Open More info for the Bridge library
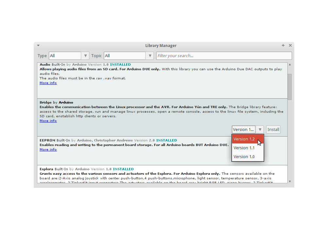 tap(48, 121)
